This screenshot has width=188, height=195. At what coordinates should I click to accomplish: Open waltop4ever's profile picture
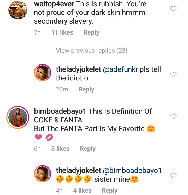(18, 10)
